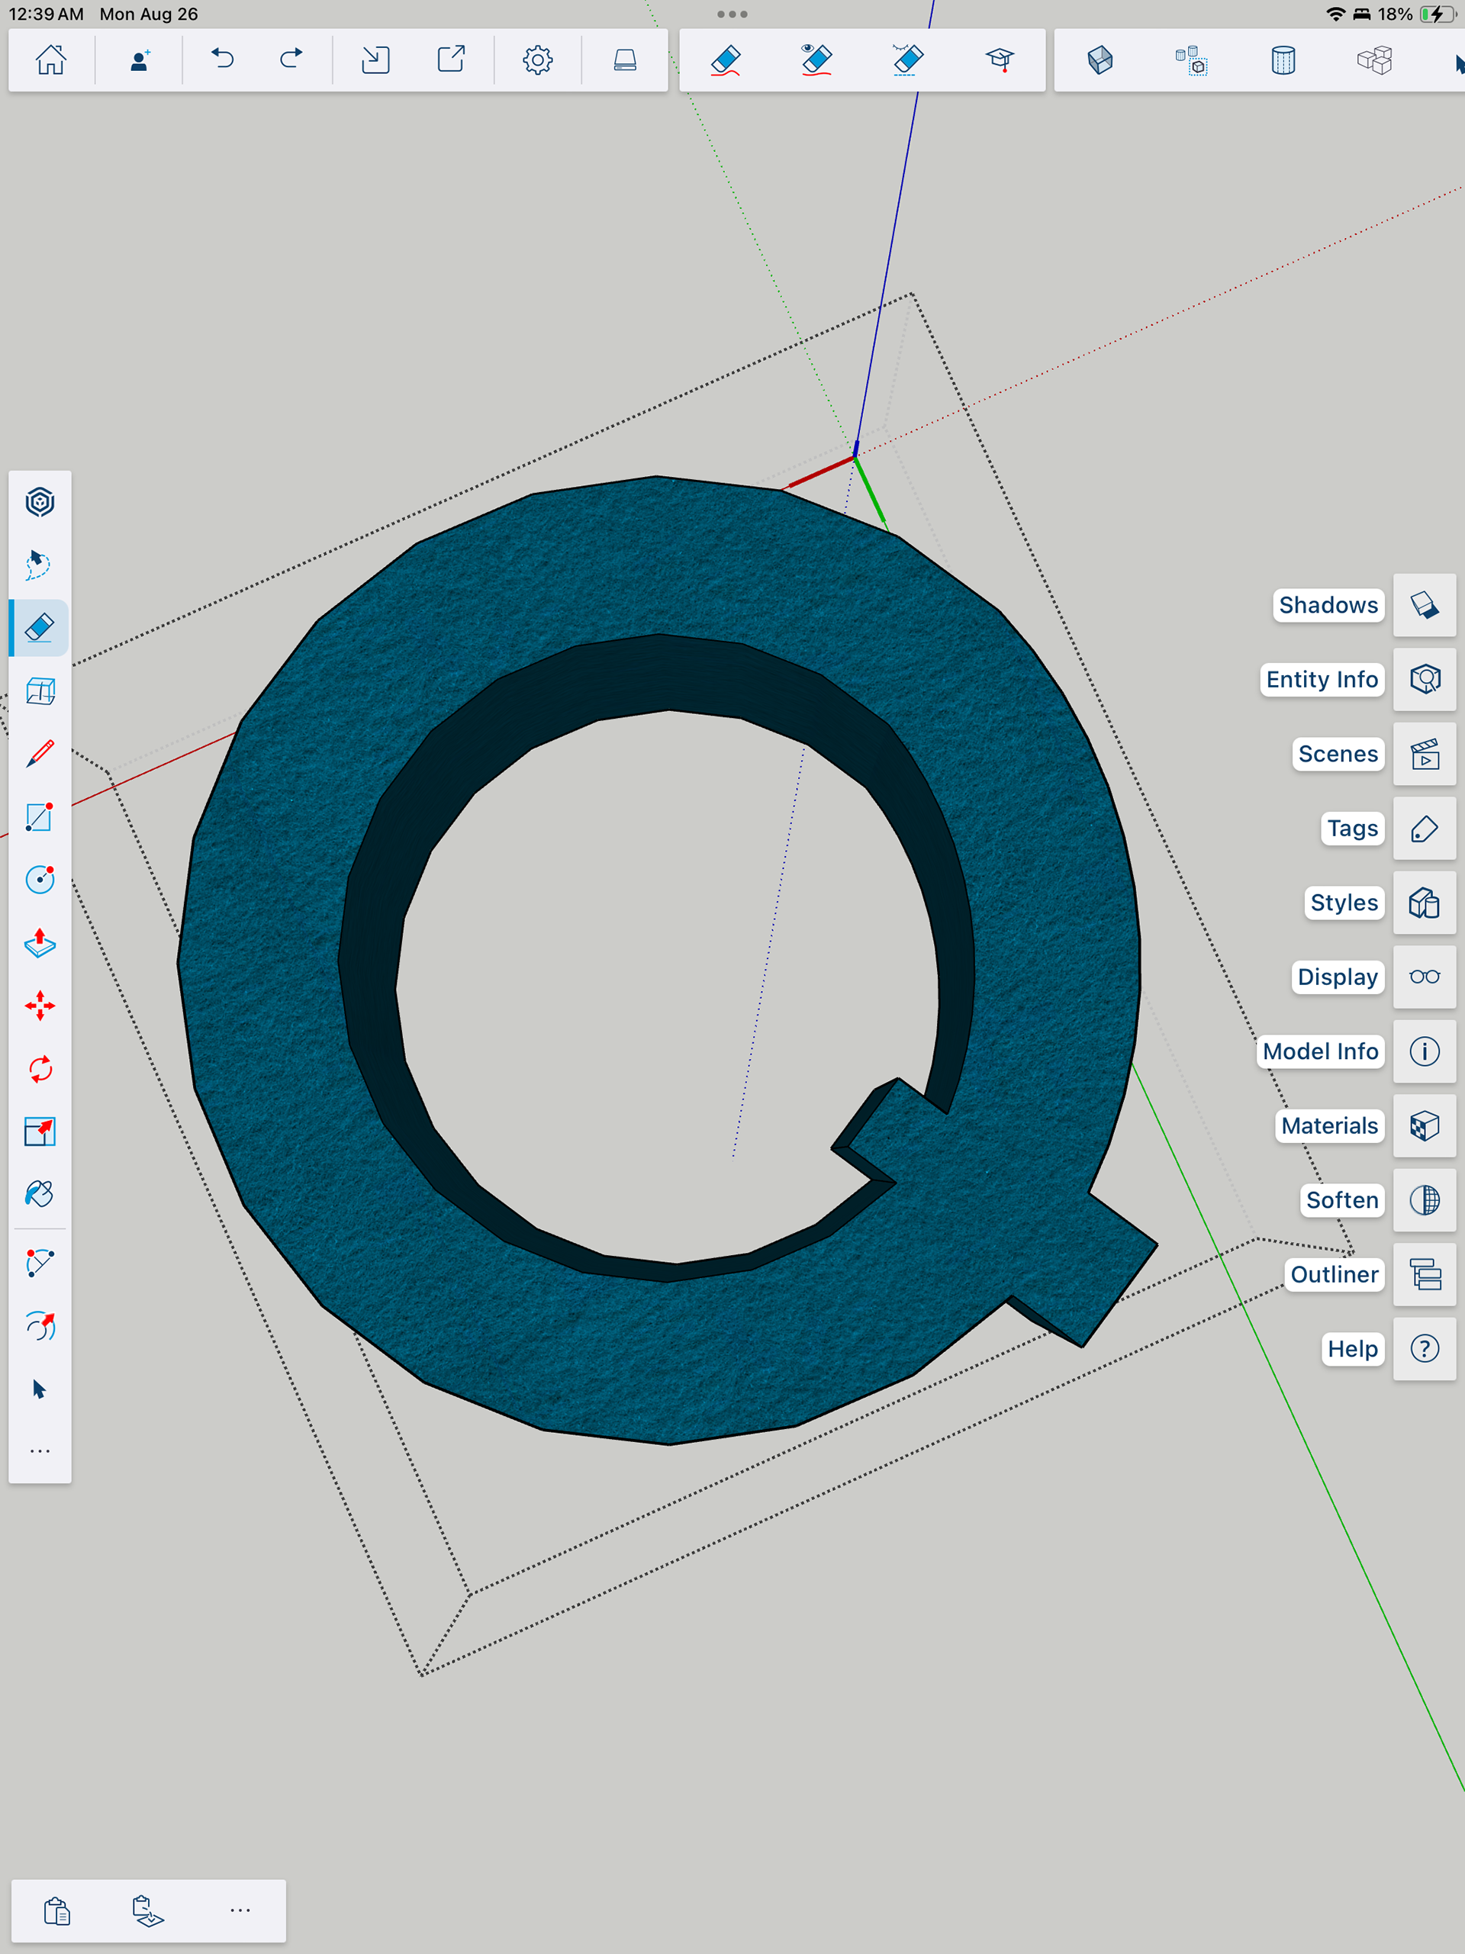Image resolution: width=1465 pixels, height=1954 pixels.
Task: Tap the import arrow-into-box icon
Action: pos(375,60)
